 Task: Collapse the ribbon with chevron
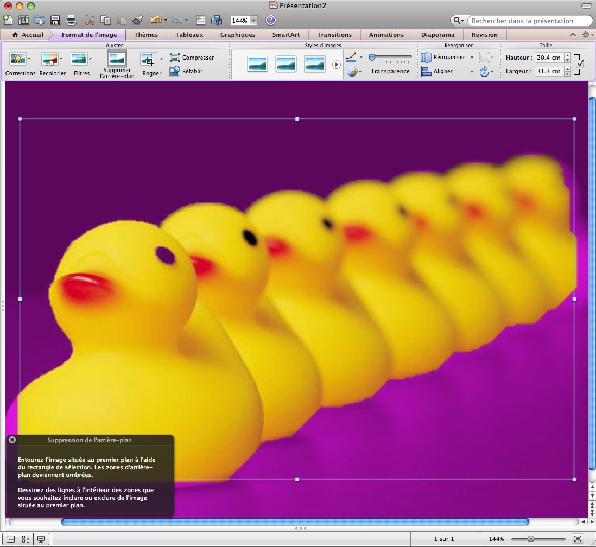coord(573,35)
